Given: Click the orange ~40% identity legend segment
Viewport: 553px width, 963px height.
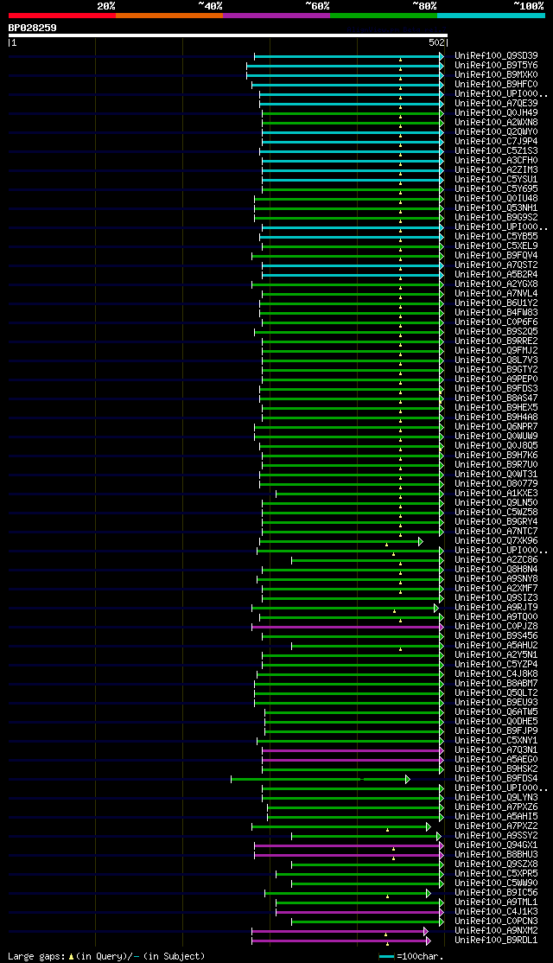Looking at the screenshot, I should click(169, 16).
